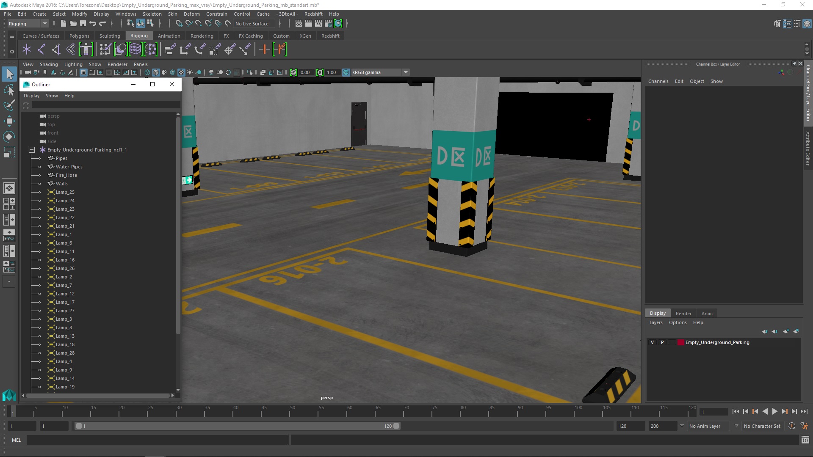Open the sRGB gamma dropdown
Screen dimensions: 813x457
pos(380,72)
